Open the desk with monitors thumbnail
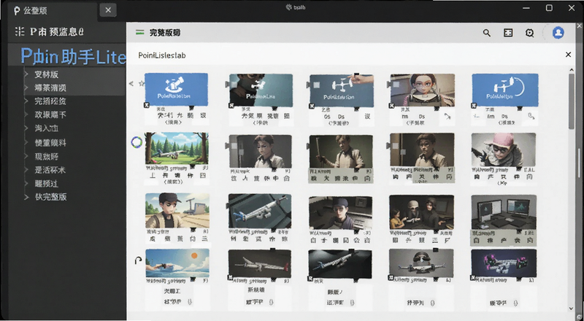This screenshot has width=584, height=321. tap(504, 212)
